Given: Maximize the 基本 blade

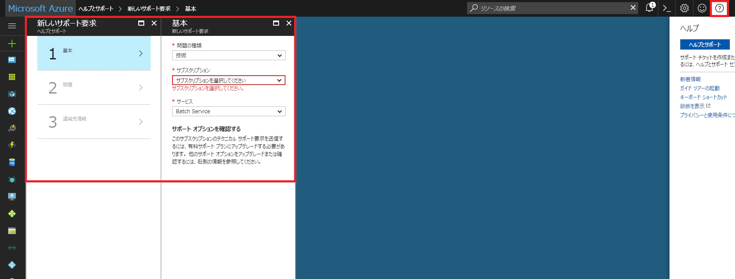Looking at the screenshot, I should click(276, 23).
